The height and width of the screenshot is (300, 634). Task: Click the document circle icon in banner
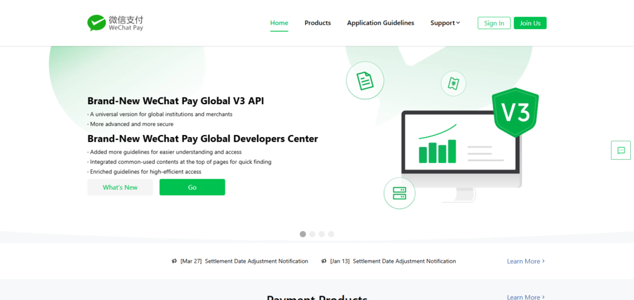(x=365, y=81)
